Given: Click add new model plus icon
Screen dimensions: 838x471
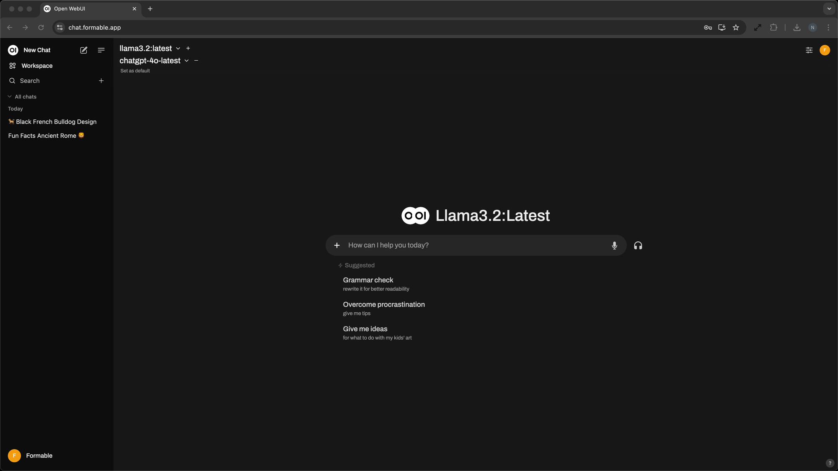Looking at the screenshot, I should tap(188, 48).
